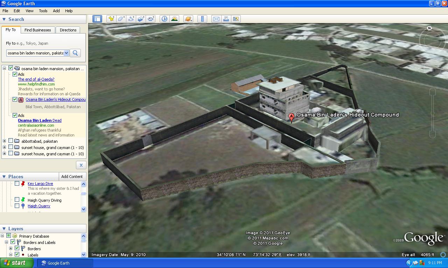
Task: Check the Haigh Quarry checkbox
Action: (17, 206)
